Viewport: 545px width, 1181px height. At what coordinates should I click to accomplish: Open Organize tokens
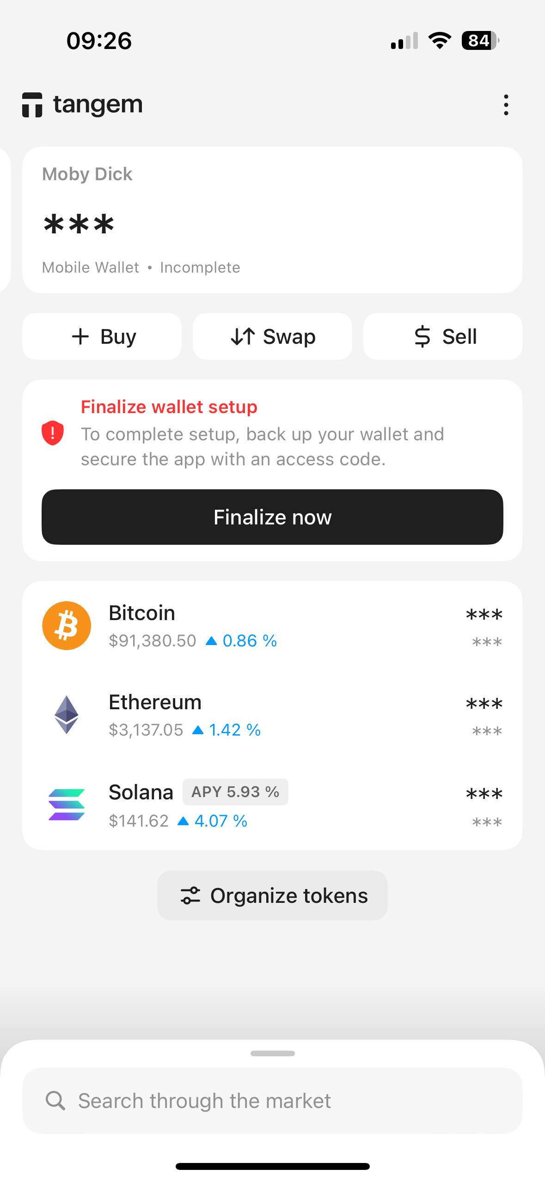[272, 895]
